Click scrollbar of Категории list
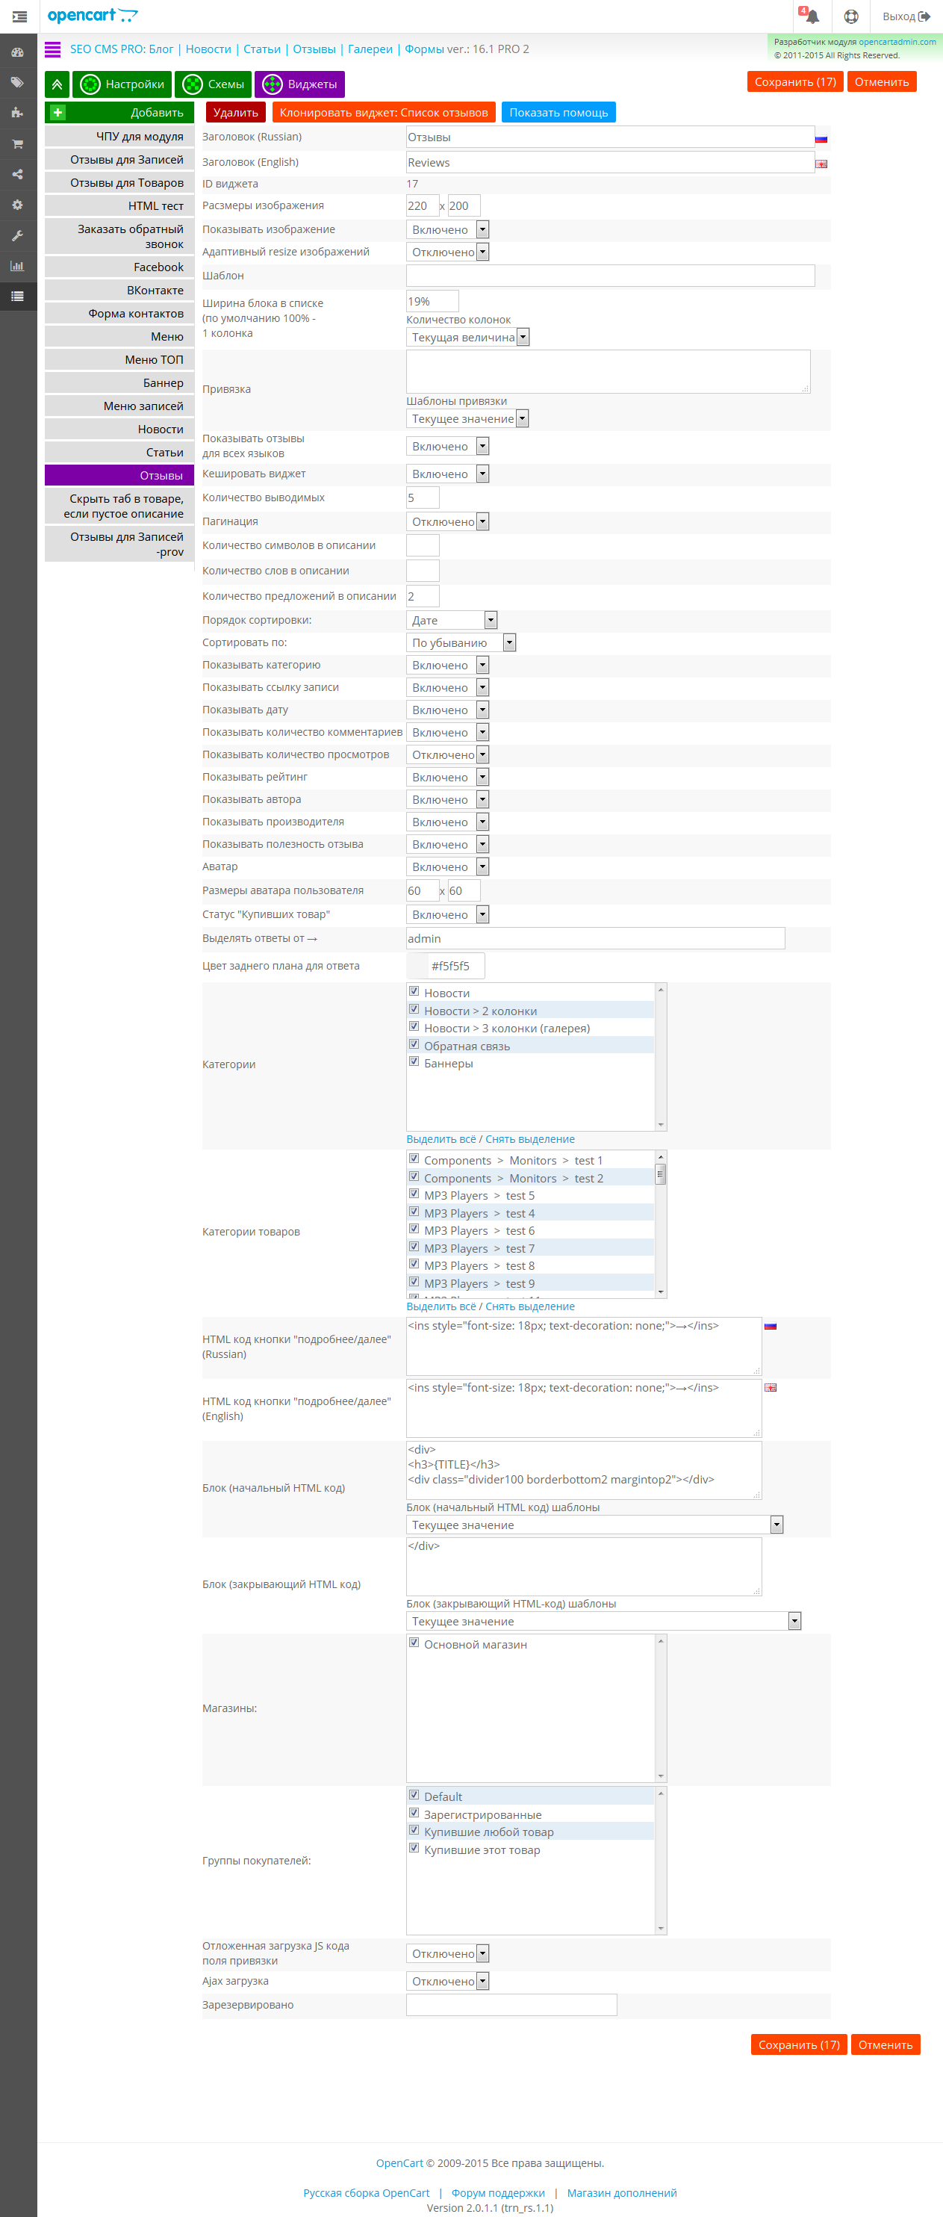Screen dimensions: 943x2217 pyautogui.click(x=661, y=1057)
